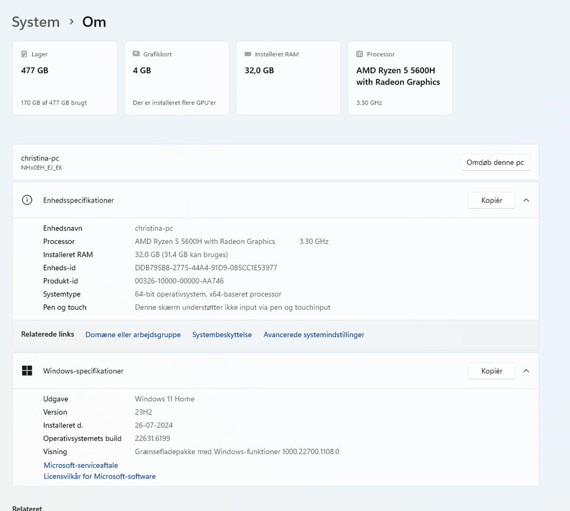
Task: Click the text '170 GB af 477 GB brugt'
Action: [x=54, y=103]
